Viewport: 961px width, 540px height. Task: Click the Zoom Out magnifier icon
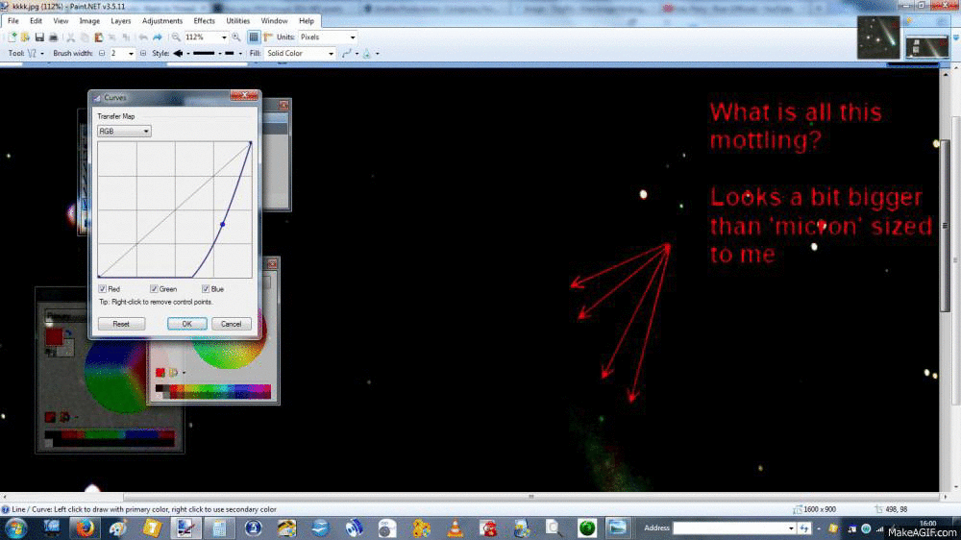coord(176,37)
